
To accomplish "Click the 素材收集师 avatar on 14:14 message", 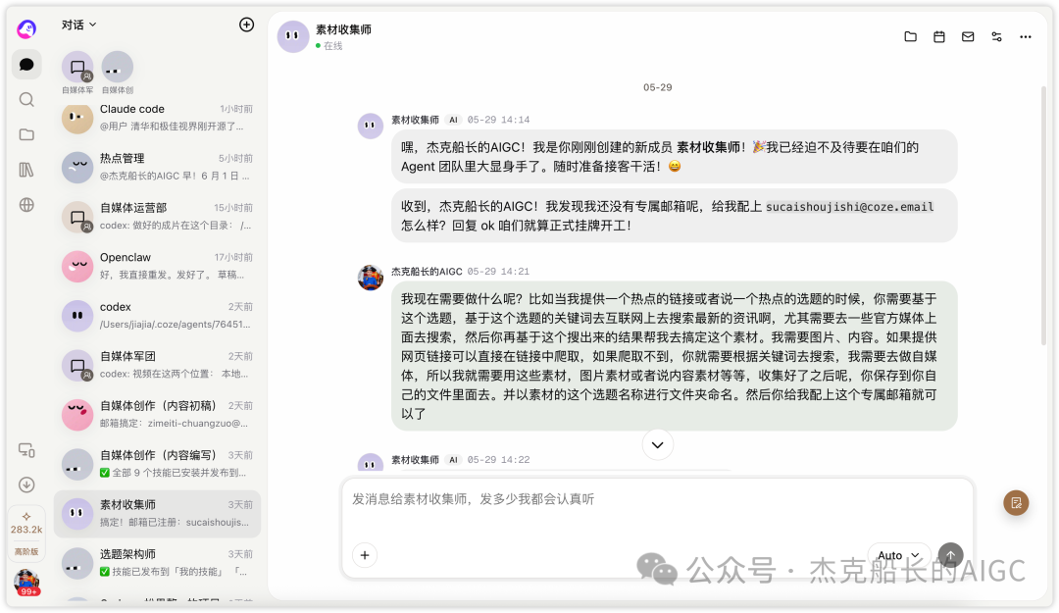I will (x=370, y=126).
